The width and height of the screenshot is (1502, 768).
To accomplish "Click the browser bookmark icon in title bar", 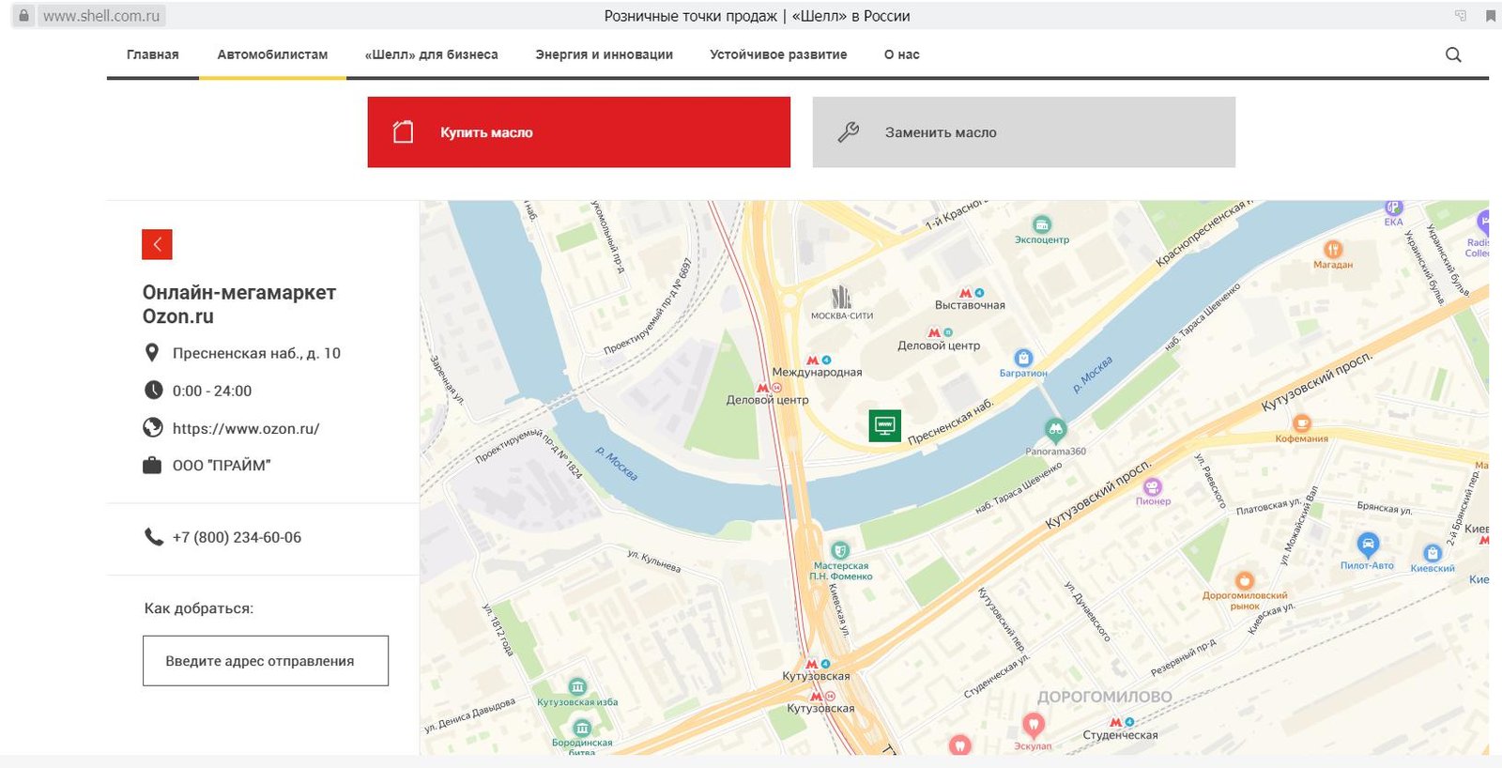I will click(1490, 15).
